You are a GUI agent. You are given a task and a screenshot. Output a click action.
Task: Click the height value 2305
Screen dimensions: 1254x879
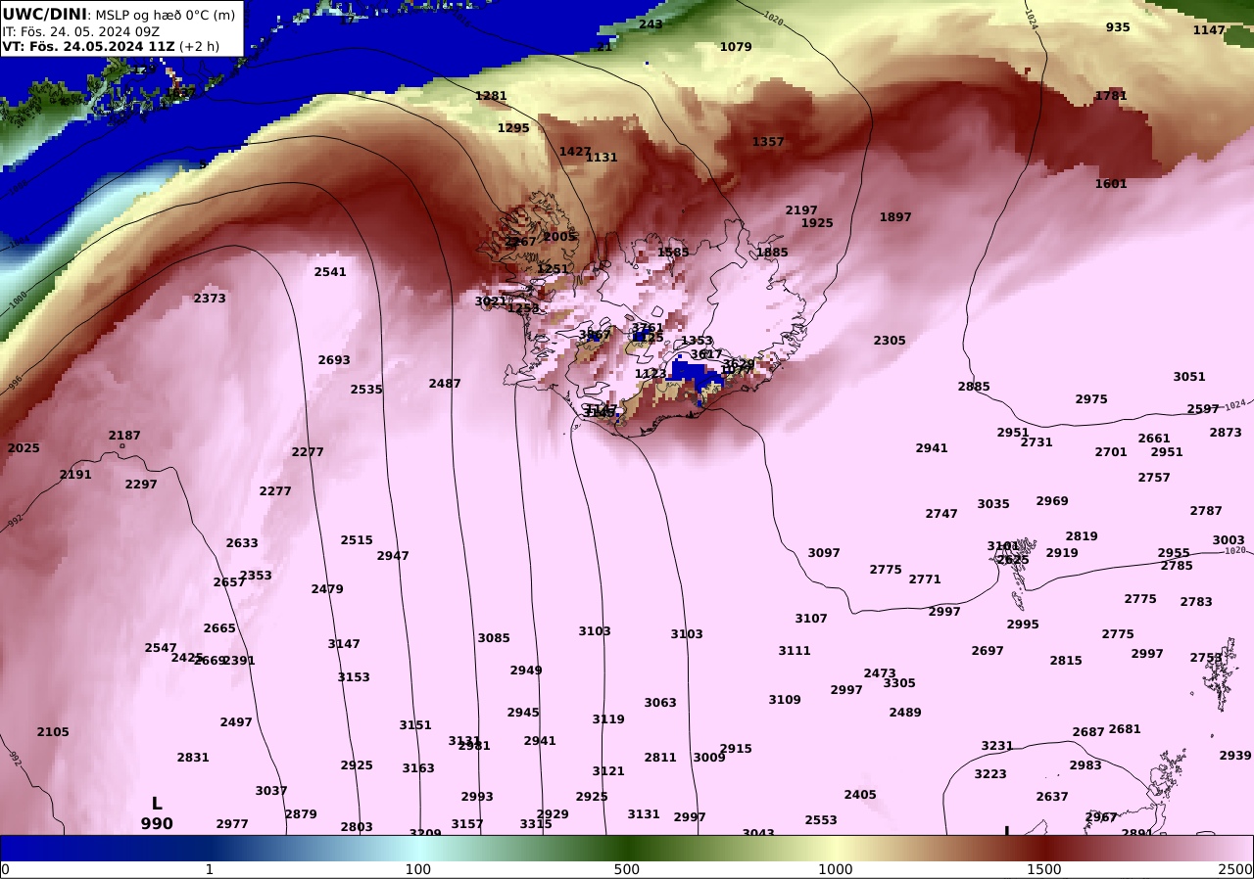point(890,341)
